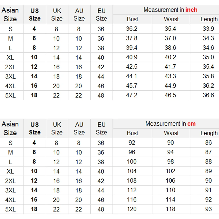Click the 104 bust value in cm

pos(132,171)
